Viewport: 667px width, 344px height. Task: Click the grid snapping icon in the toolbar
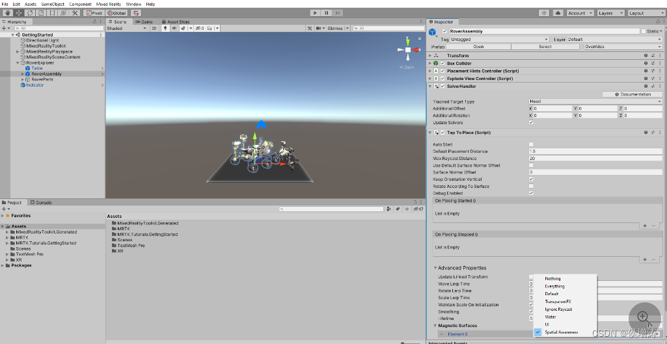pos(137,13)
